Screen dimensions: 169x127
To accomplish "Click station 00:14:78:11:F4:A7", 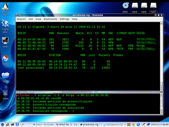I will [x=63, y=65].
